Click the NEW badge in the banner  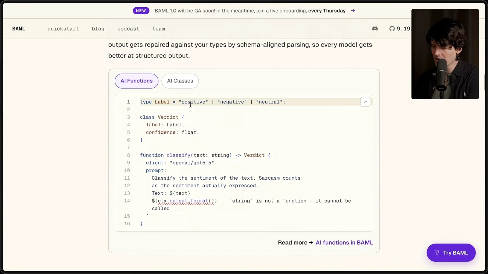(141, 11)
